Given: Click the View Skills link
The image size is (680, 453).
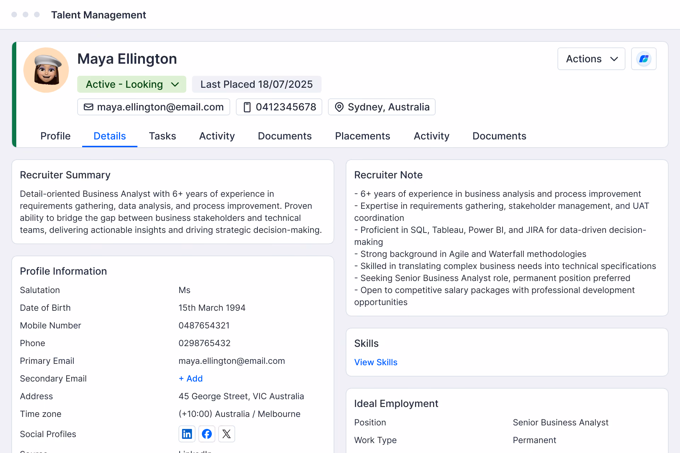Looking at the screenshot, I should pos(376,362).
